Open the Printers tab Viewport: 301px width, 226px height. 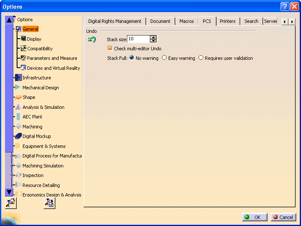click(228, 21)
